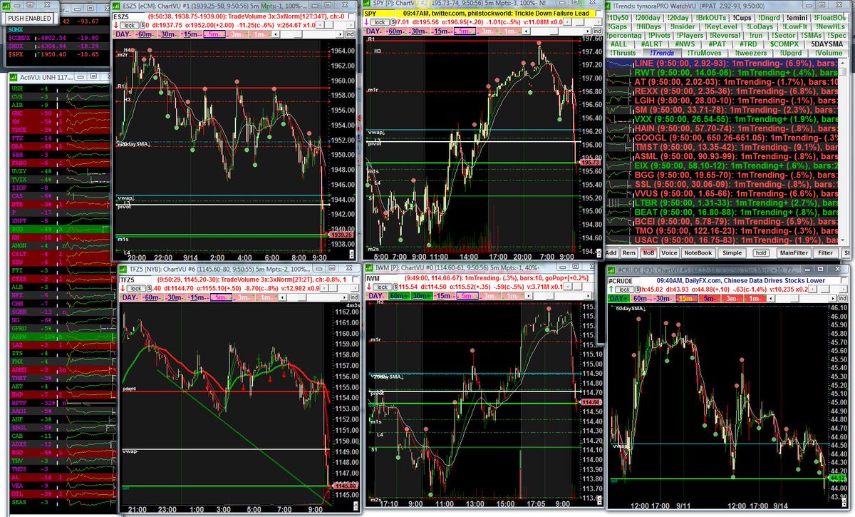Screen dimensions: 855x517
Task: Select 60m timeframe on ESZ5 chart
Action: click(x=145, y=34)
